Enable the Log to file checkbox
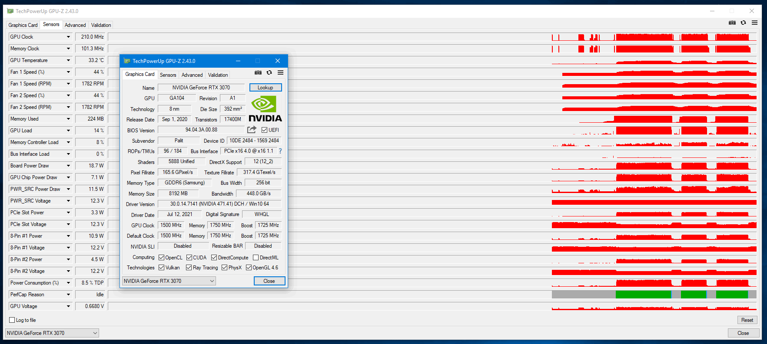The image size is (767, 344). click(12, 320)
